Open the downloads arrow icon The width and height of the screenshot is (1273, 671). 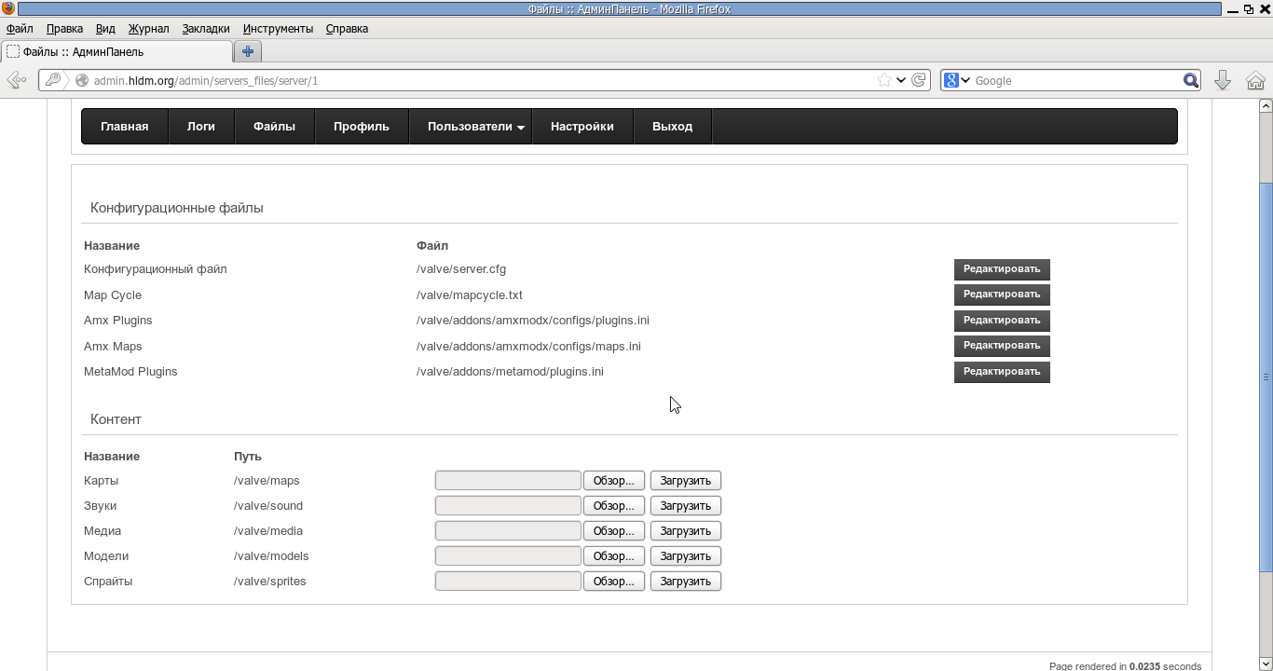click(1223, 80)
